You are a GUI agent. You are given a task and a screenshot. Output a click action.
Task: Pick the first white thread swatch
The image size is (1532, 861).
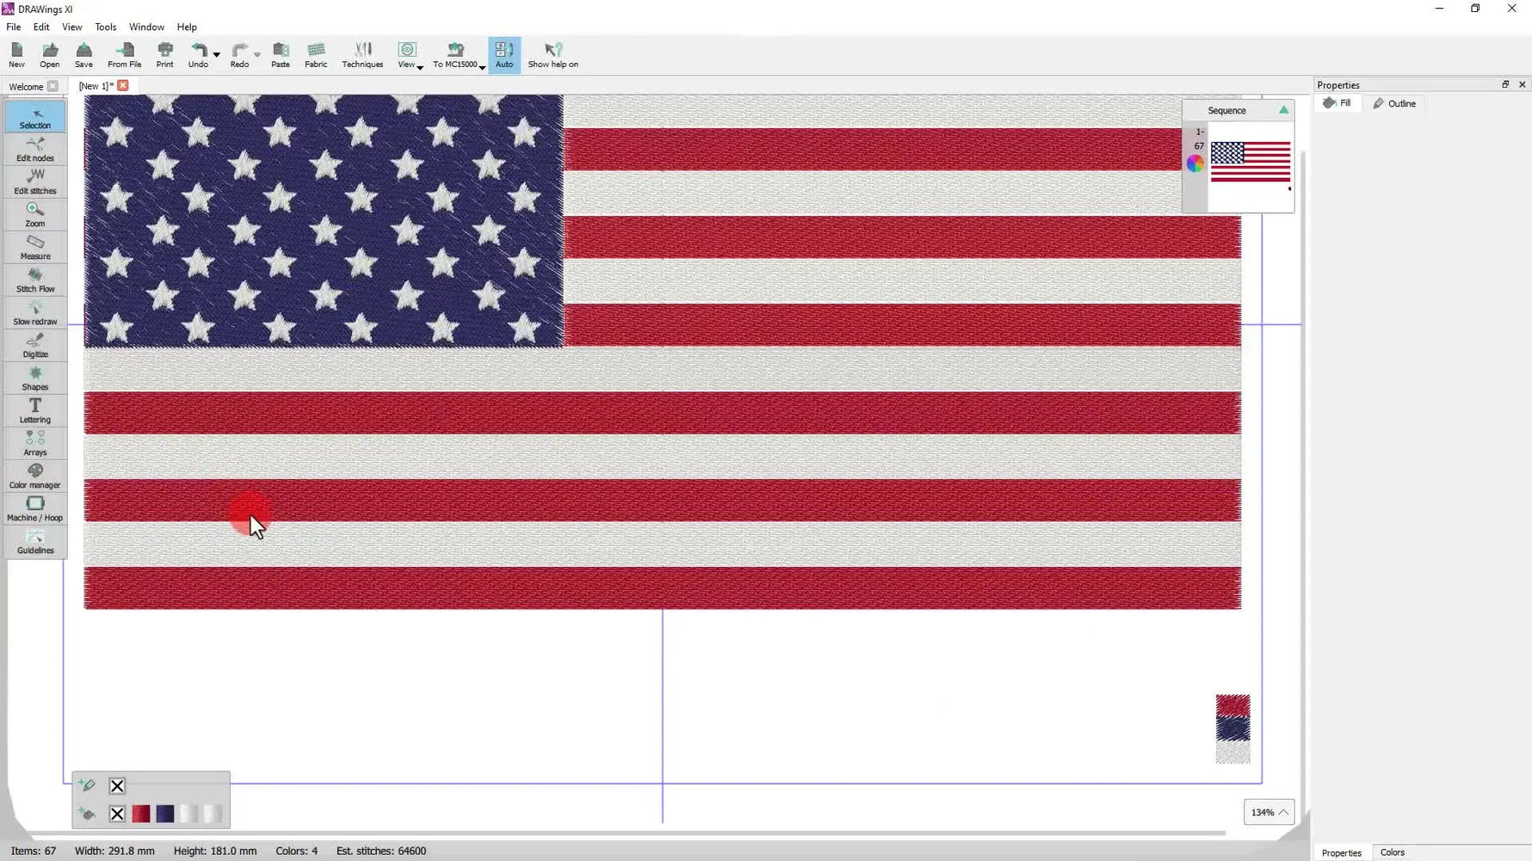(189, 814)
